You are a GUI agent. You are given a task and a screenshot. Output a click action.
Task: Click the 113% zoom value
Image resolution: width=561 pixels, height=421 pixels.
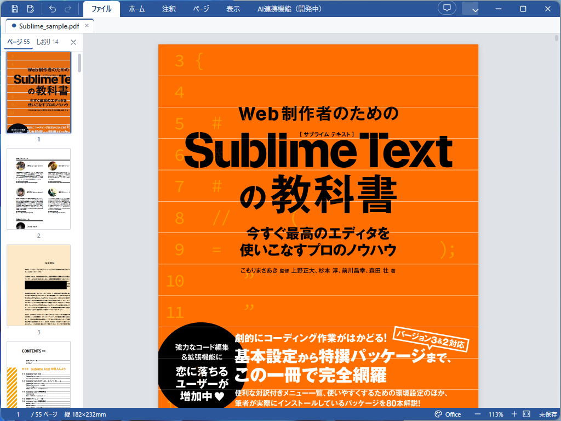[x=495, y=414]
